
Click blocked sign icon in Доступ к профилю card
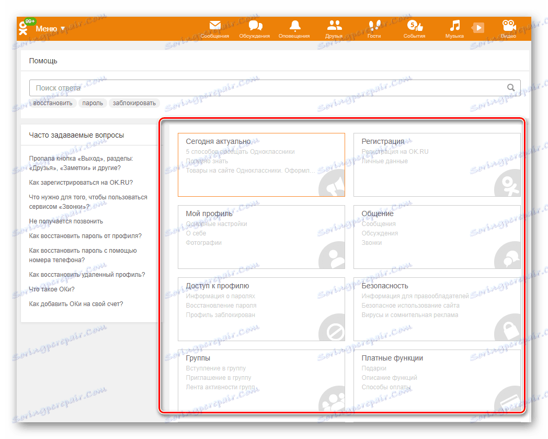(x=332, y=328)
